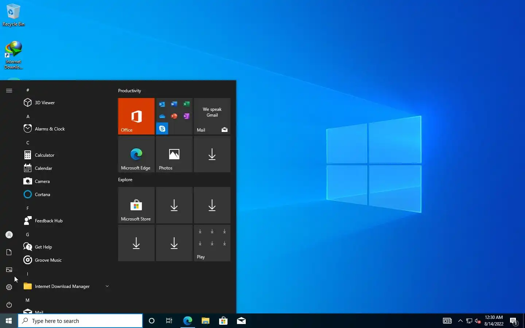
Task: Click the Word icon in Office group tile
Action: [x=174, y=104]
